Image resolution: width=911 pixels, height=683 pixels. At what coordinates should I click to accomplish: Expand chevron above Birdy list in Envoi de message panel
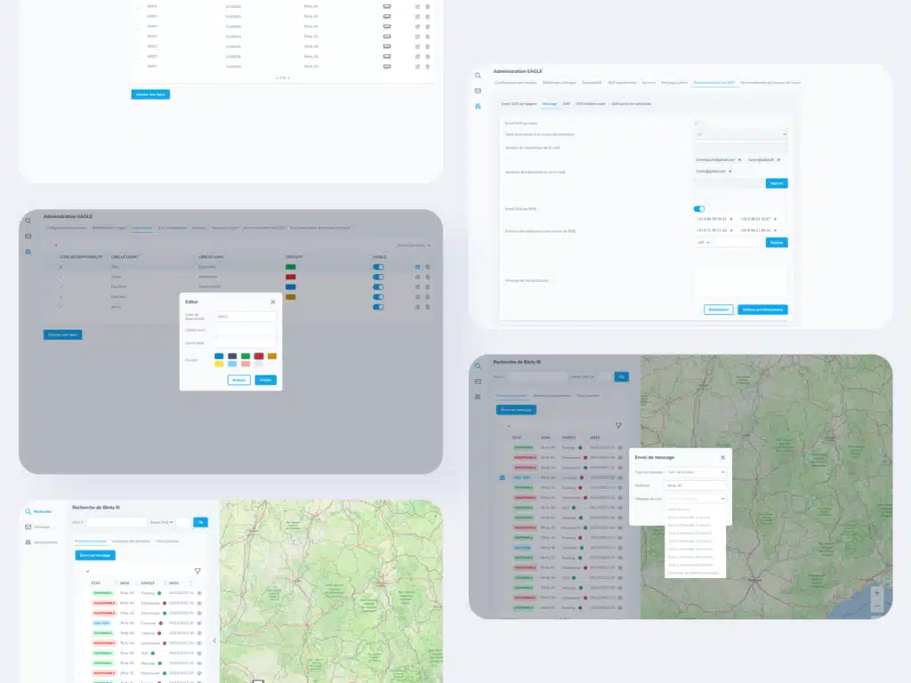(x=509, y=426)
